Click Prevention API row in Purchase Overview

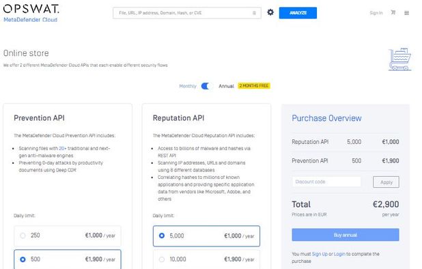346,160
